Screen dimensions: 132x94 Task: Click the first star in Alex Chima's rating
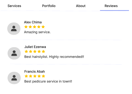click(26, 27)
